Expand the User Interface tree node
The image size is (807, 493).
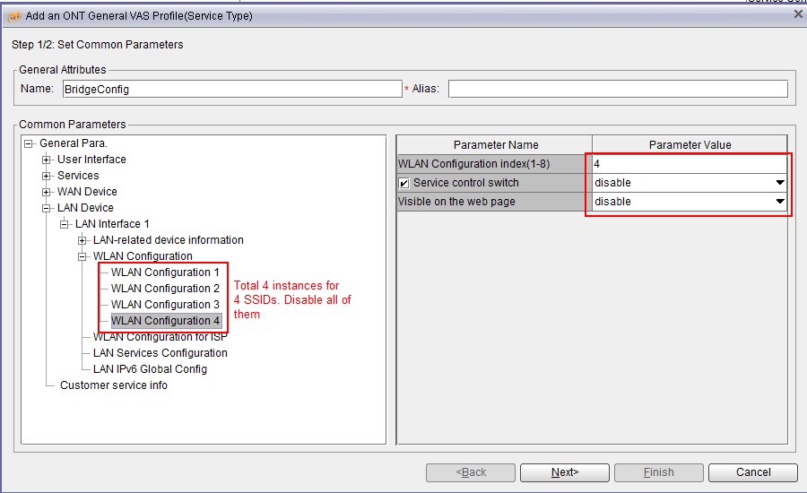[47, 160]
